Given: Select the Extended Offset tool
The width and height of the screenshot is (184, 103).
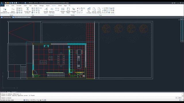Looking at the screenshot, I should tap(68, 11).
